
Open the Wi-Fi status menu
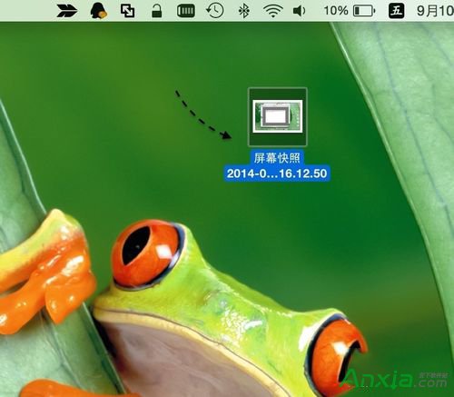pyautogui.click(x=272, y=11)
